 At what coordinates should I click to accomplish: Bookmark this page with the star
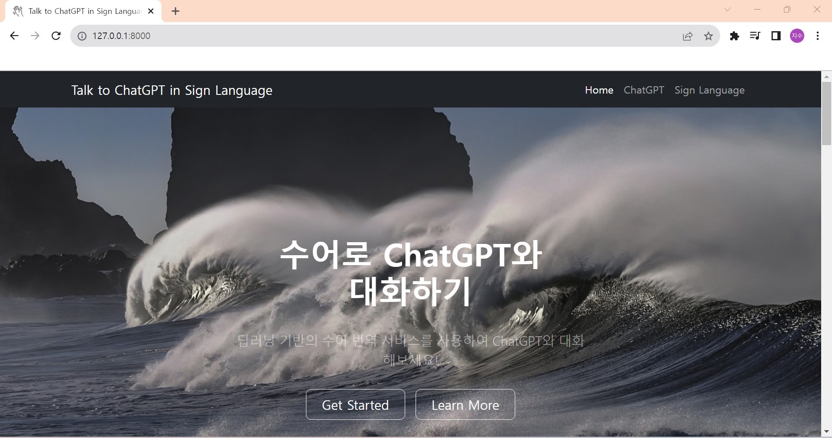click(x=708, y=36)
